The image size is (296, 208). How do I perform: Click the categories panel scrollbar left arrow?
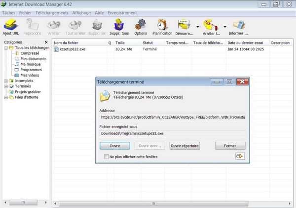[5, 203]
